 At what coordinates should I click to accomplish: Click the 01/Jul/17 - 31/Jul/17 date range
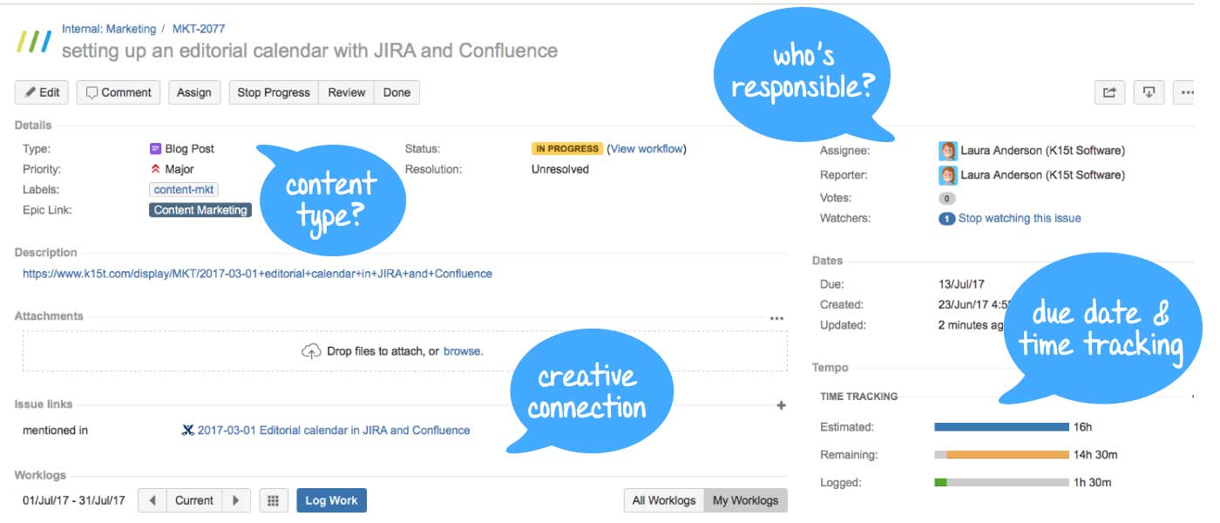(x=74, y=500)
